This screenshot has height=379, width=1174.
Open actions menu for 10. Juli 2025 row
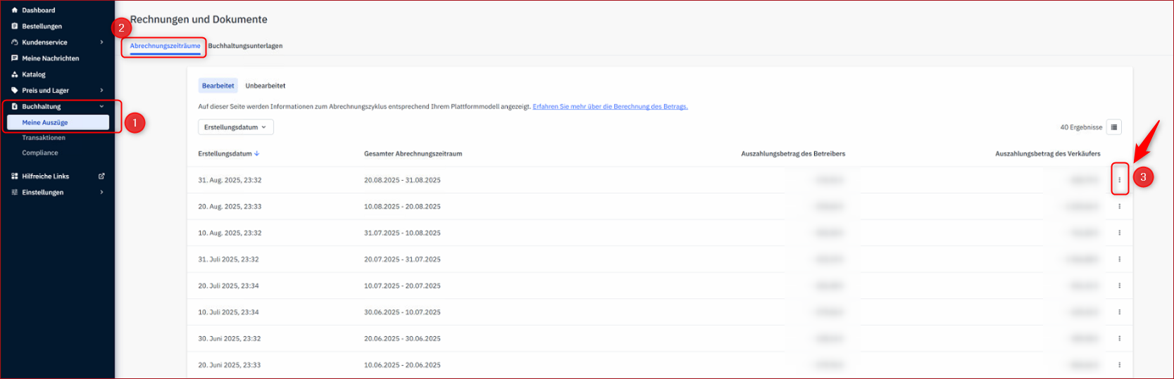pyautogui.click(x=1119, y=312)
